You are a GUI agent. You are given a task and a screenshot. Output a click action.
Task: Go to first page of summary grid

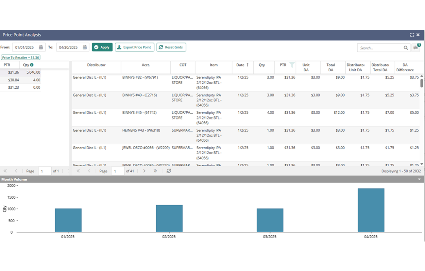coord(5,171)
